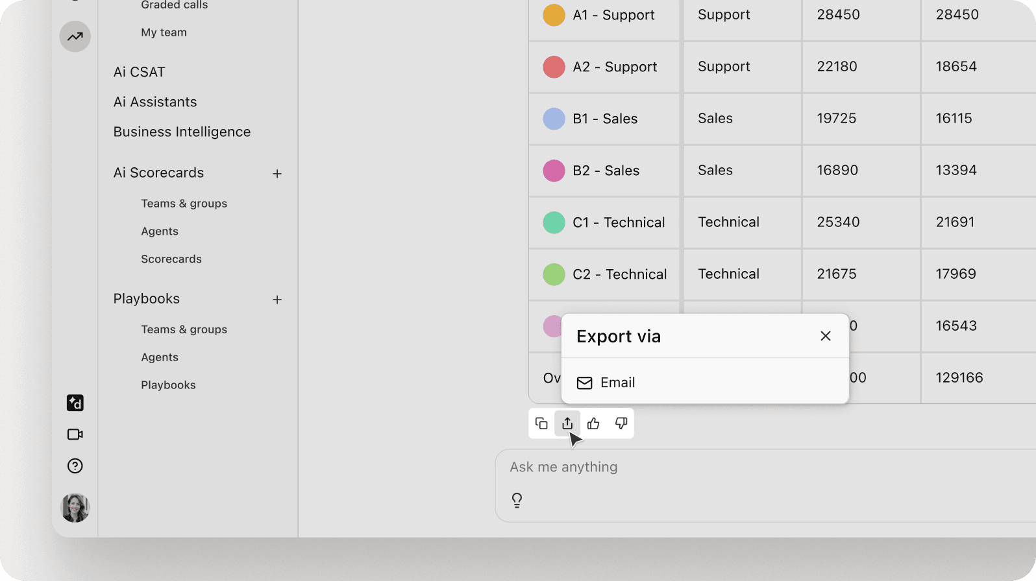
Task: Click the video camera icon in sidebar
Action: coord(75,434)
